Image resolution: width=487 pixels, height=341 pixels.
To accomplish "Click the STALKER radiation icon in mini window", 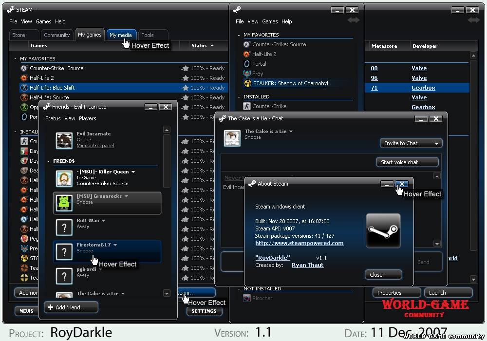I will coord(248,83).
